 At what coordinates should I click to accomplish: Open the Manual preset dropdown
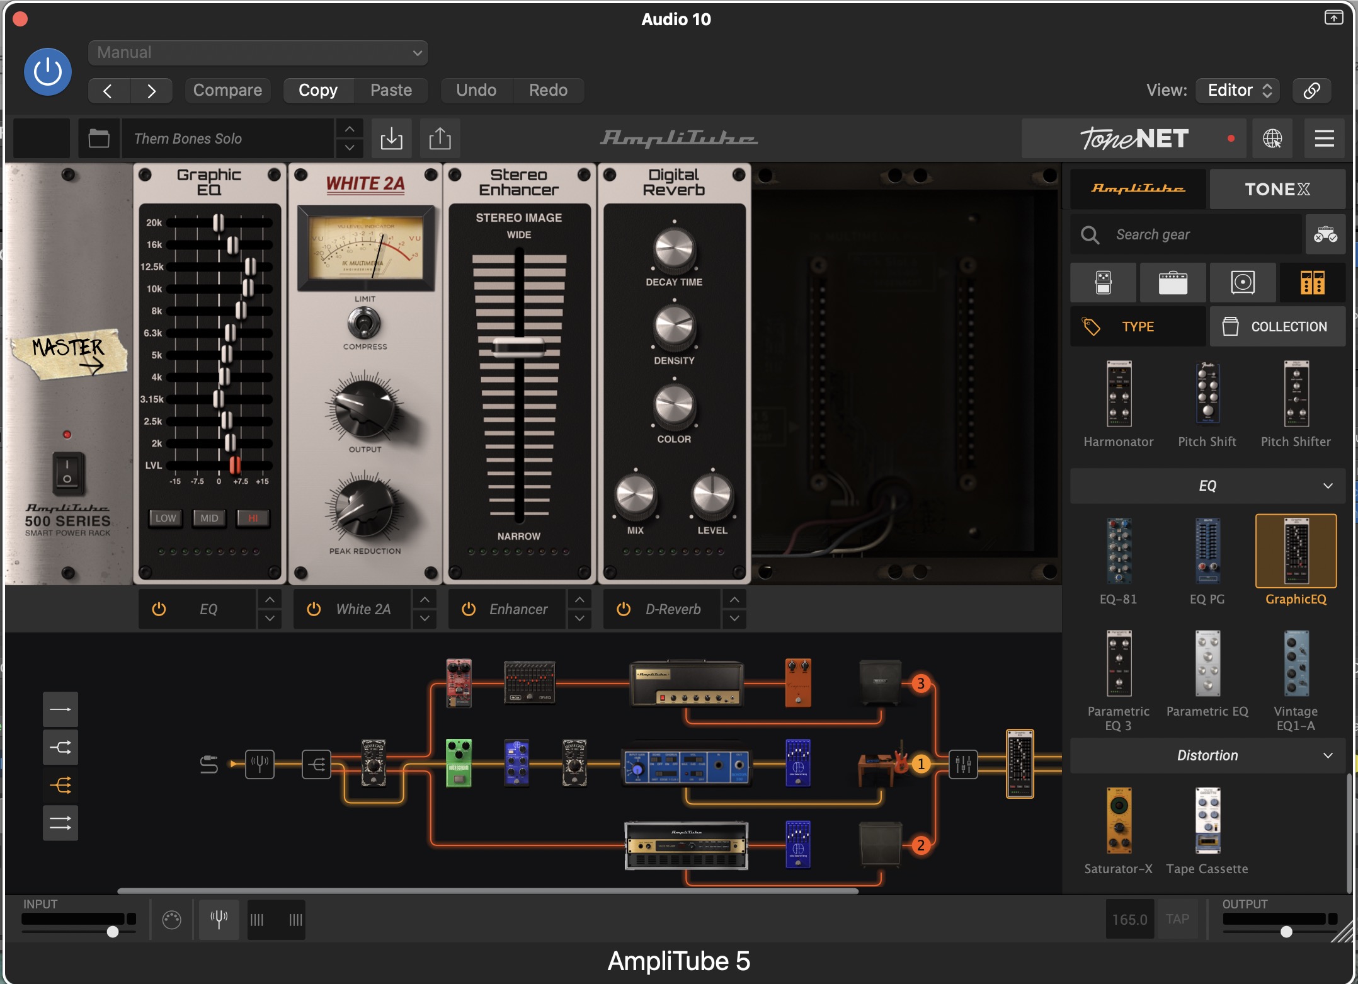point(258,53)
